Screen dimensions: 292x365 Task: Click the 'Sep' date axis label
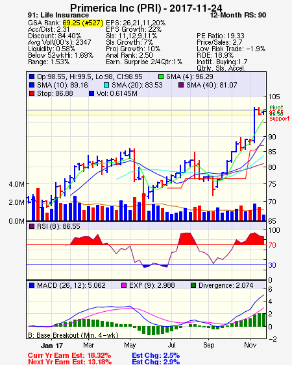pyautogui.click(x=208, y=345)
